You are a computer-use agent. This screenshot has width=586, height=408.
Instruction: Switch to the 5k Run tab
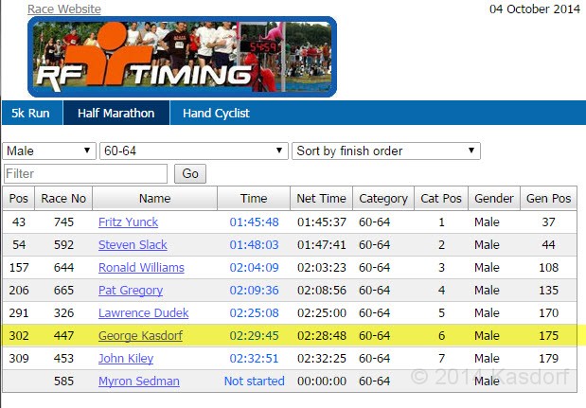coord(30,114)
